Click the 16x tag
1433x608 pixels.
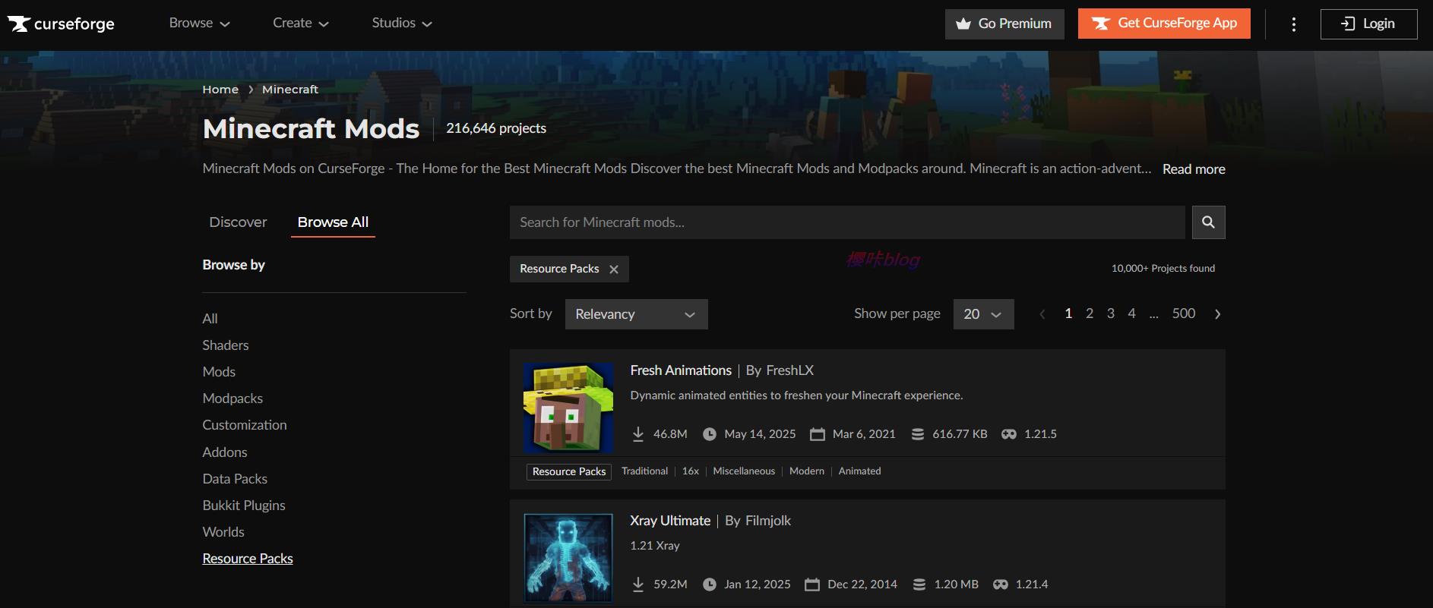691,471
